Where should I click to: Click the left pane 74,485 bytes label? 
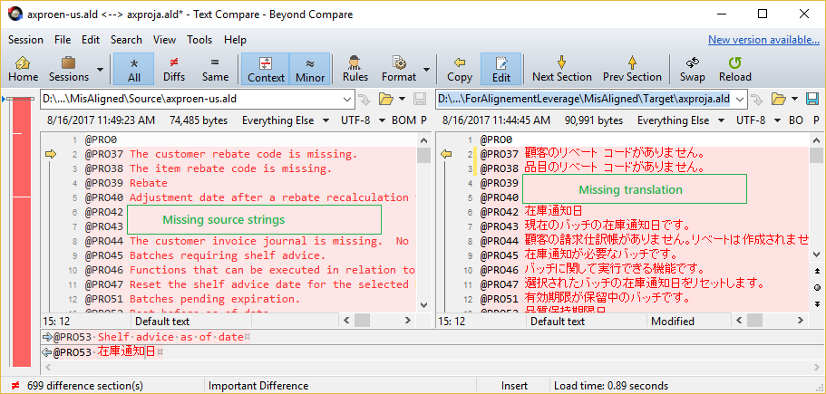(198, 120)
